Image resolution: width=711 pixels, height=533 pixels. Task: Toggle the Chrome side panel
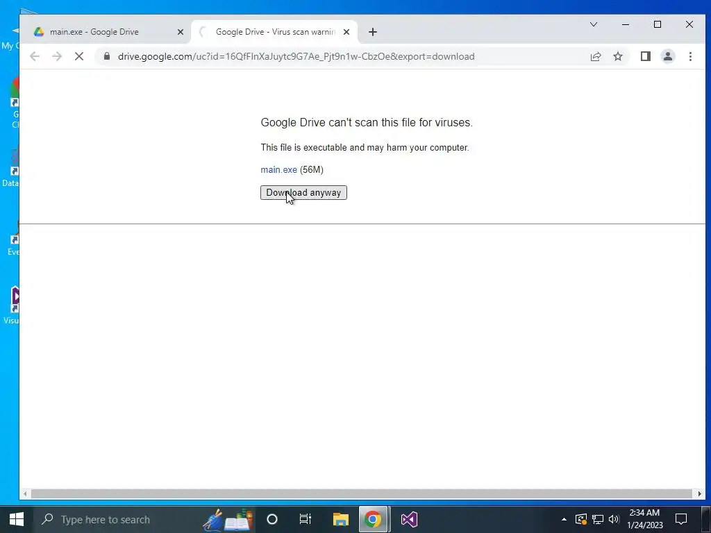coord(645,56)
